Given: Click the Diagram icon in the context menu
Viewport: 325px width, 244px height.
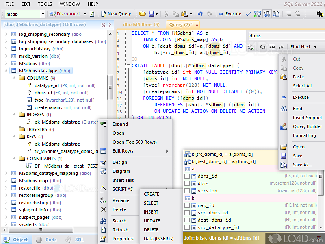Looking at the screenshot, I should pos(104,171).
